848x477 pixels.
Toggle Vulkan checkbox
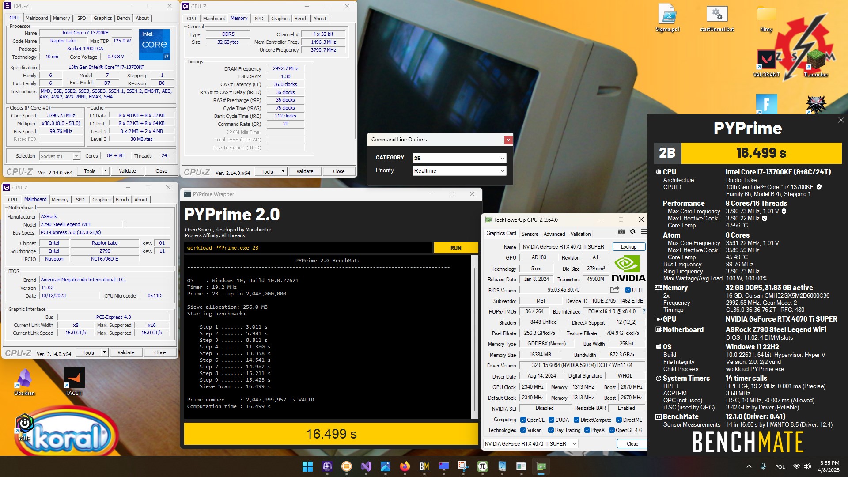click(523, 430)
